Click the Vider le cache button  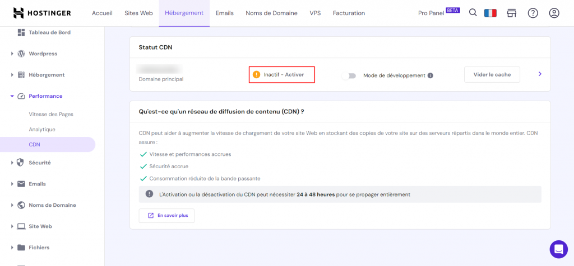492,74
